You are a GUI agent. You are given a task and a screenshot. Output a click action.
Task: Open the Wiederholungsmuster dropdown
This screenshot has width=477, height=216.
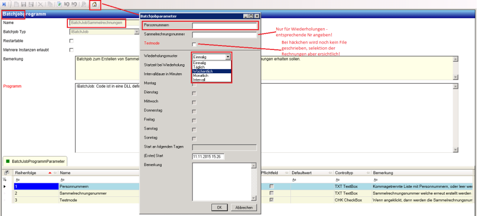[228, 56]
